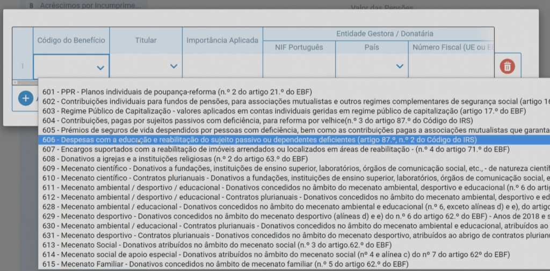Select option 601 PPR Planos individuais
Image resolution: width=550 pixels, height=271 pixels.
tap(177, 92)
